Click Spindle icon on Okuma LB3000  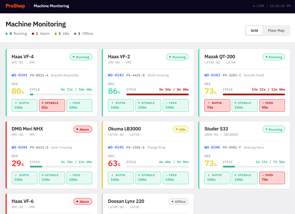[139, 175]
